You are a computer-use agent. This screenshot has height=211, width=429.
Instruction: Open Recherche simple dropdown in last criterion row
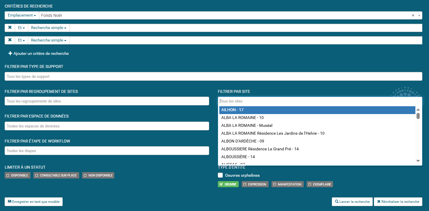click(x=49, y=40)
